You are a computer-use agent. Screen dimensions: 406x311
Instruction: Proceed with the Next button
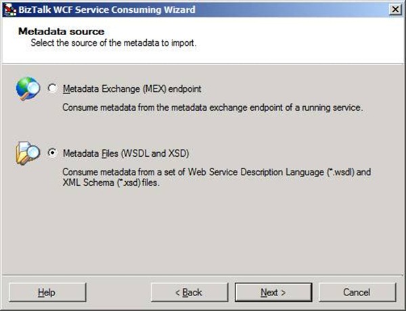[x=273, y=292]
